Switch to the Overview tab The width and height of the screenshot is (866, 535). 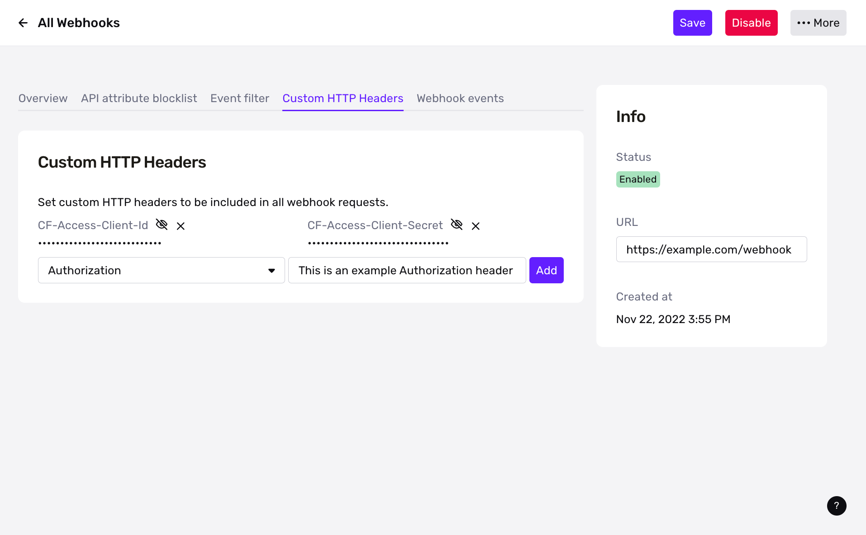point(43,98)
